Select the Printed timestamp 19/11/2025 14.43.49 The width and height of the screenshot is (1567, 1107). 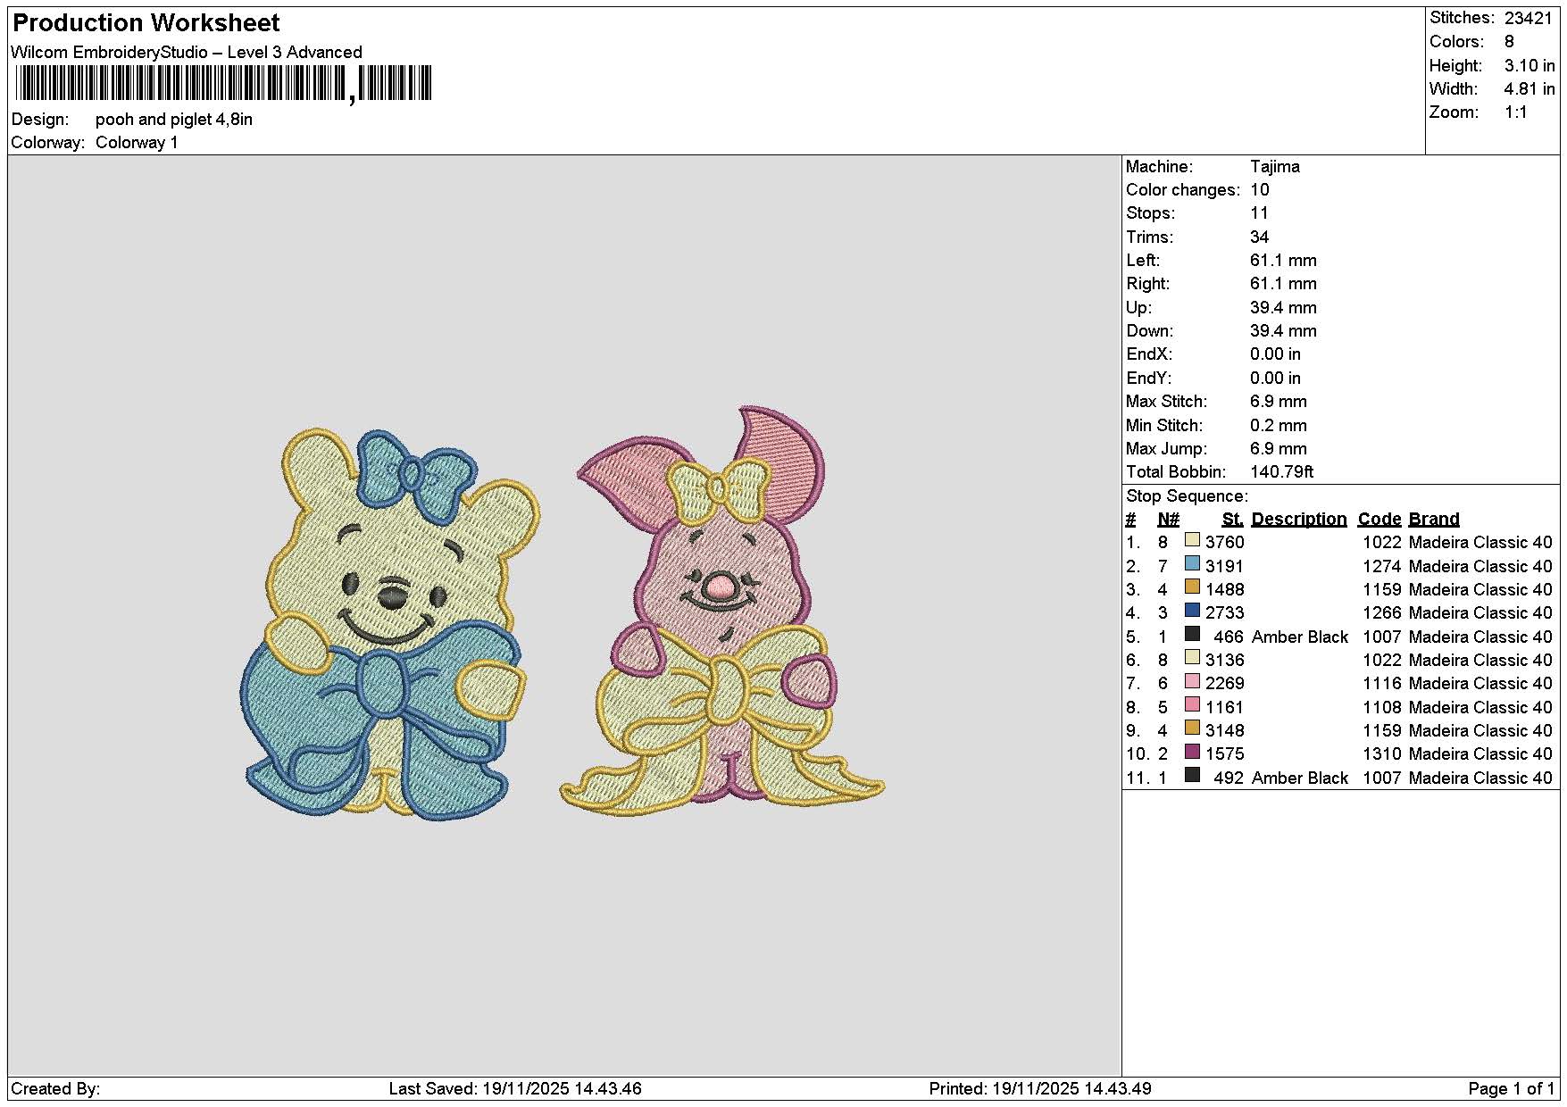[1071, 1088]
